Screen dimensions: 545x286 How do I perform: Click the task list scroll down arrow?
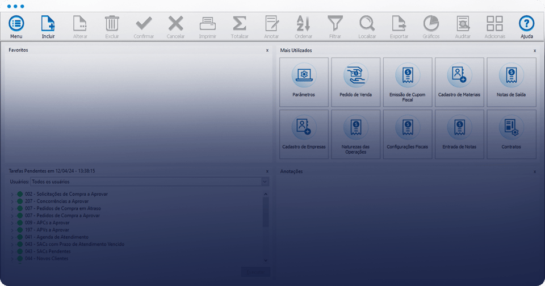pyautogui.click(x=266, y=260)
